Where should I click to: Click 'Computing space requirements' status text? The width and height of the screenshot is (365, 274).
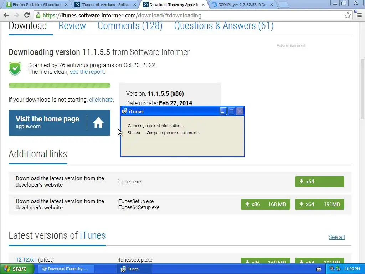(173, 133)
